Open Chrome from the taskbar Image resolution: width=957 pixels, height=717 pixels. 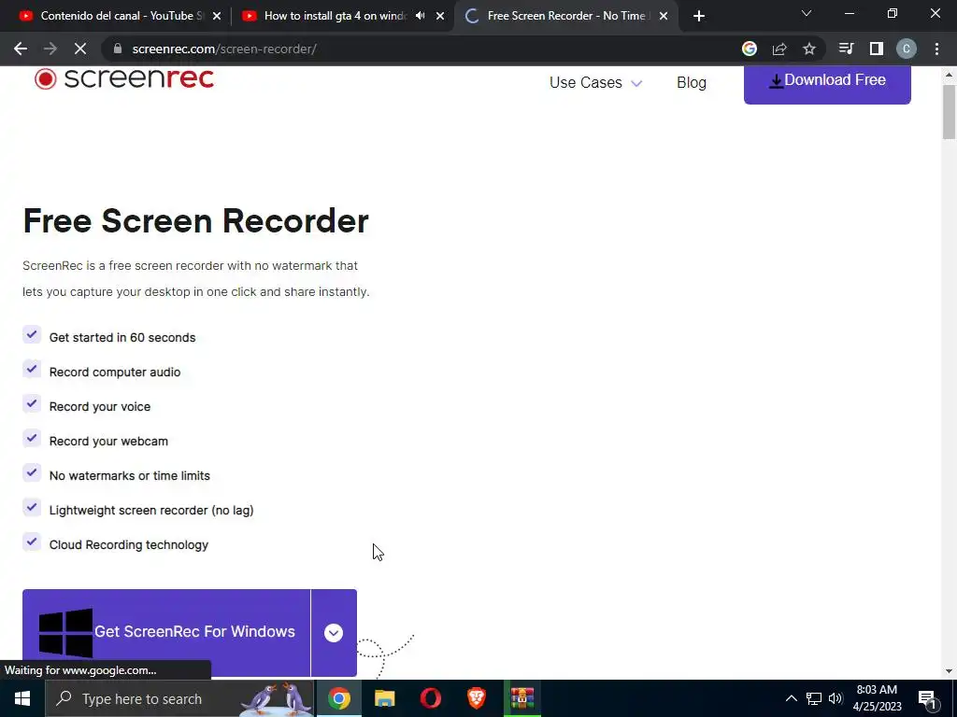[x=338, y=698]
